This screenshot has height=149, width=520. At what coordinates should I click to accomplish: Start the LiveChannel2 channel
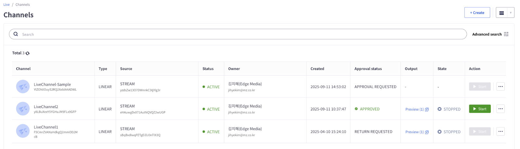[x=480, y=109]
